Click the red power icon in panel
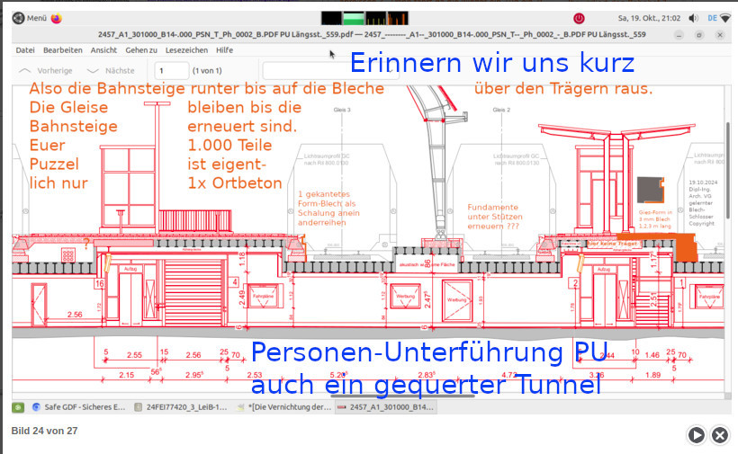The width and height of the screenshot is (738, 454). point(580,18)
